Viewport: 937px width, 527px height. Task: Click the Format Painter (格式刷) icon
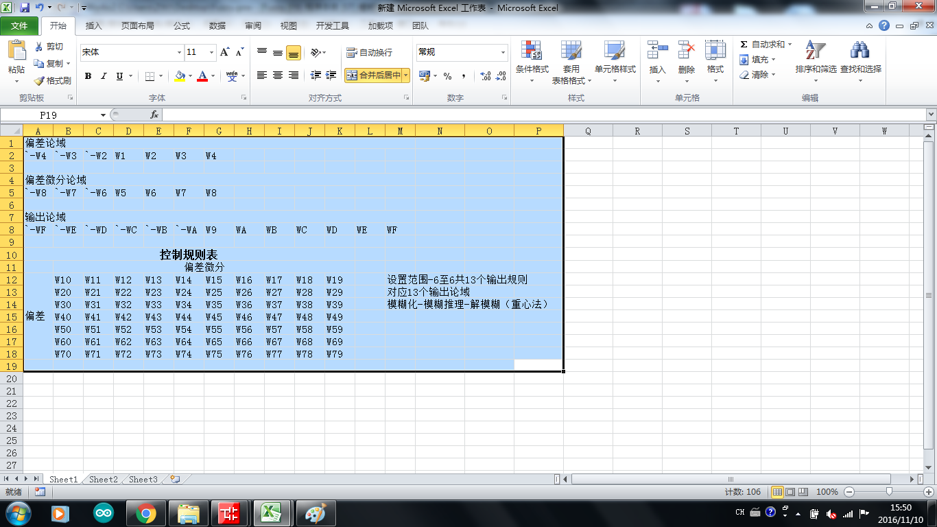pos(40,81)
